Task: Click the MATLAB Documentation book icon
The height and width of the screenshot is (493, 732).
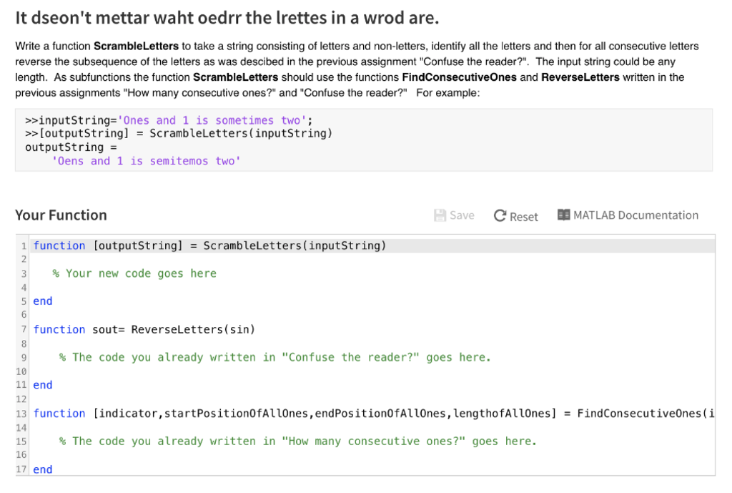Action: (x=564, y=215)
